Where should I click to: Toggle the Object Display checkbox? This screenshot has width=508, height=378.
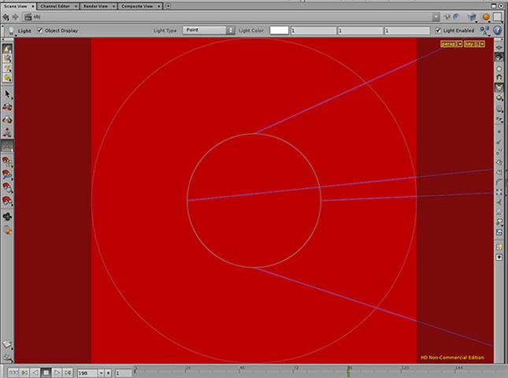tap(40, 31)
